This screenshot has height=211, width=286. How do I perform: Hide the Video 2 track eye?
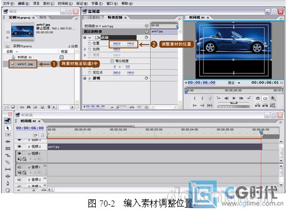[19, 147]
